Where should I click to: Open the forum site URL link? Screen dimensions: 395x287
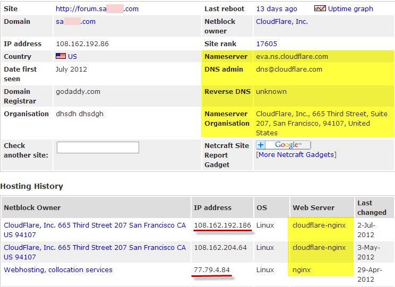tap(97, 9)
